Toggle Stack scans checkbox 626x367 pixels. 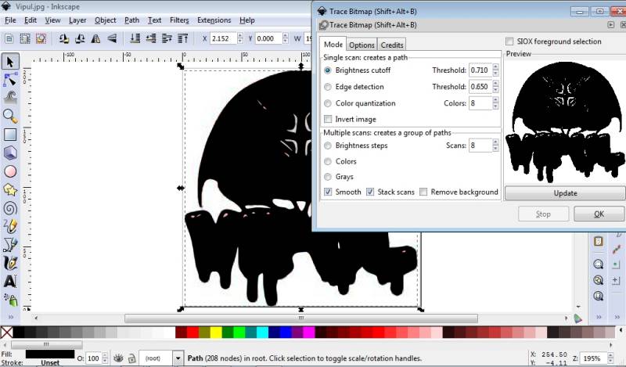click(x=370, y=192)
